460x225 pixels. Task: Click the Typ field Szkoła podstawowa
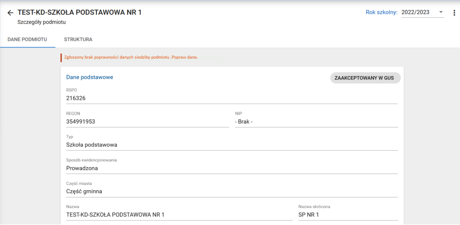tap(232, 145)
